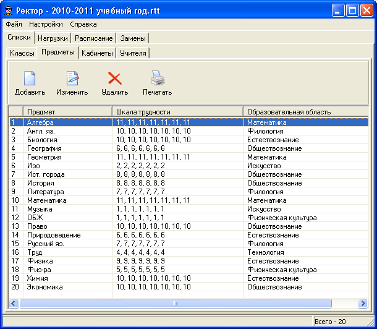The height and width of the screenshot is (329, 377).
Task: Close the Ректор window
Action: coord(366,11)
